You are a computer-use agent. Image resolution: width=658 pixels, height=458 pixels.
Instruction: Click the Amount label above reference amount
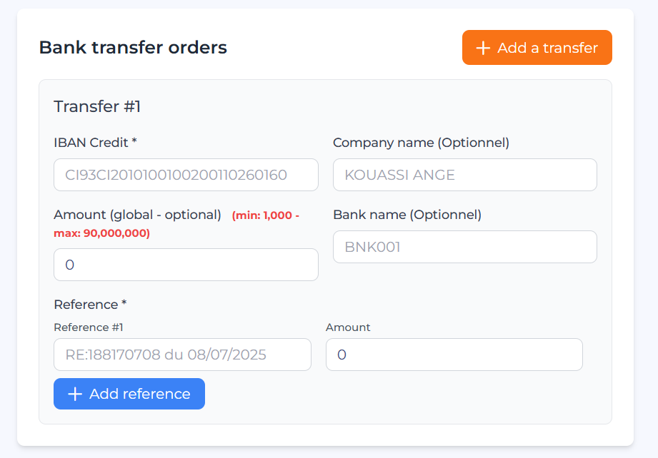(x=348, y=327)
